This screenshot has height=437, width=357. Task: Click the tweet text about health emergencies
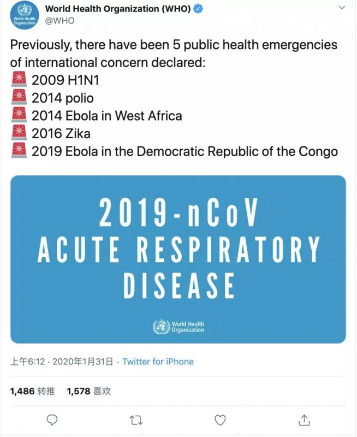tap(174, 53)
